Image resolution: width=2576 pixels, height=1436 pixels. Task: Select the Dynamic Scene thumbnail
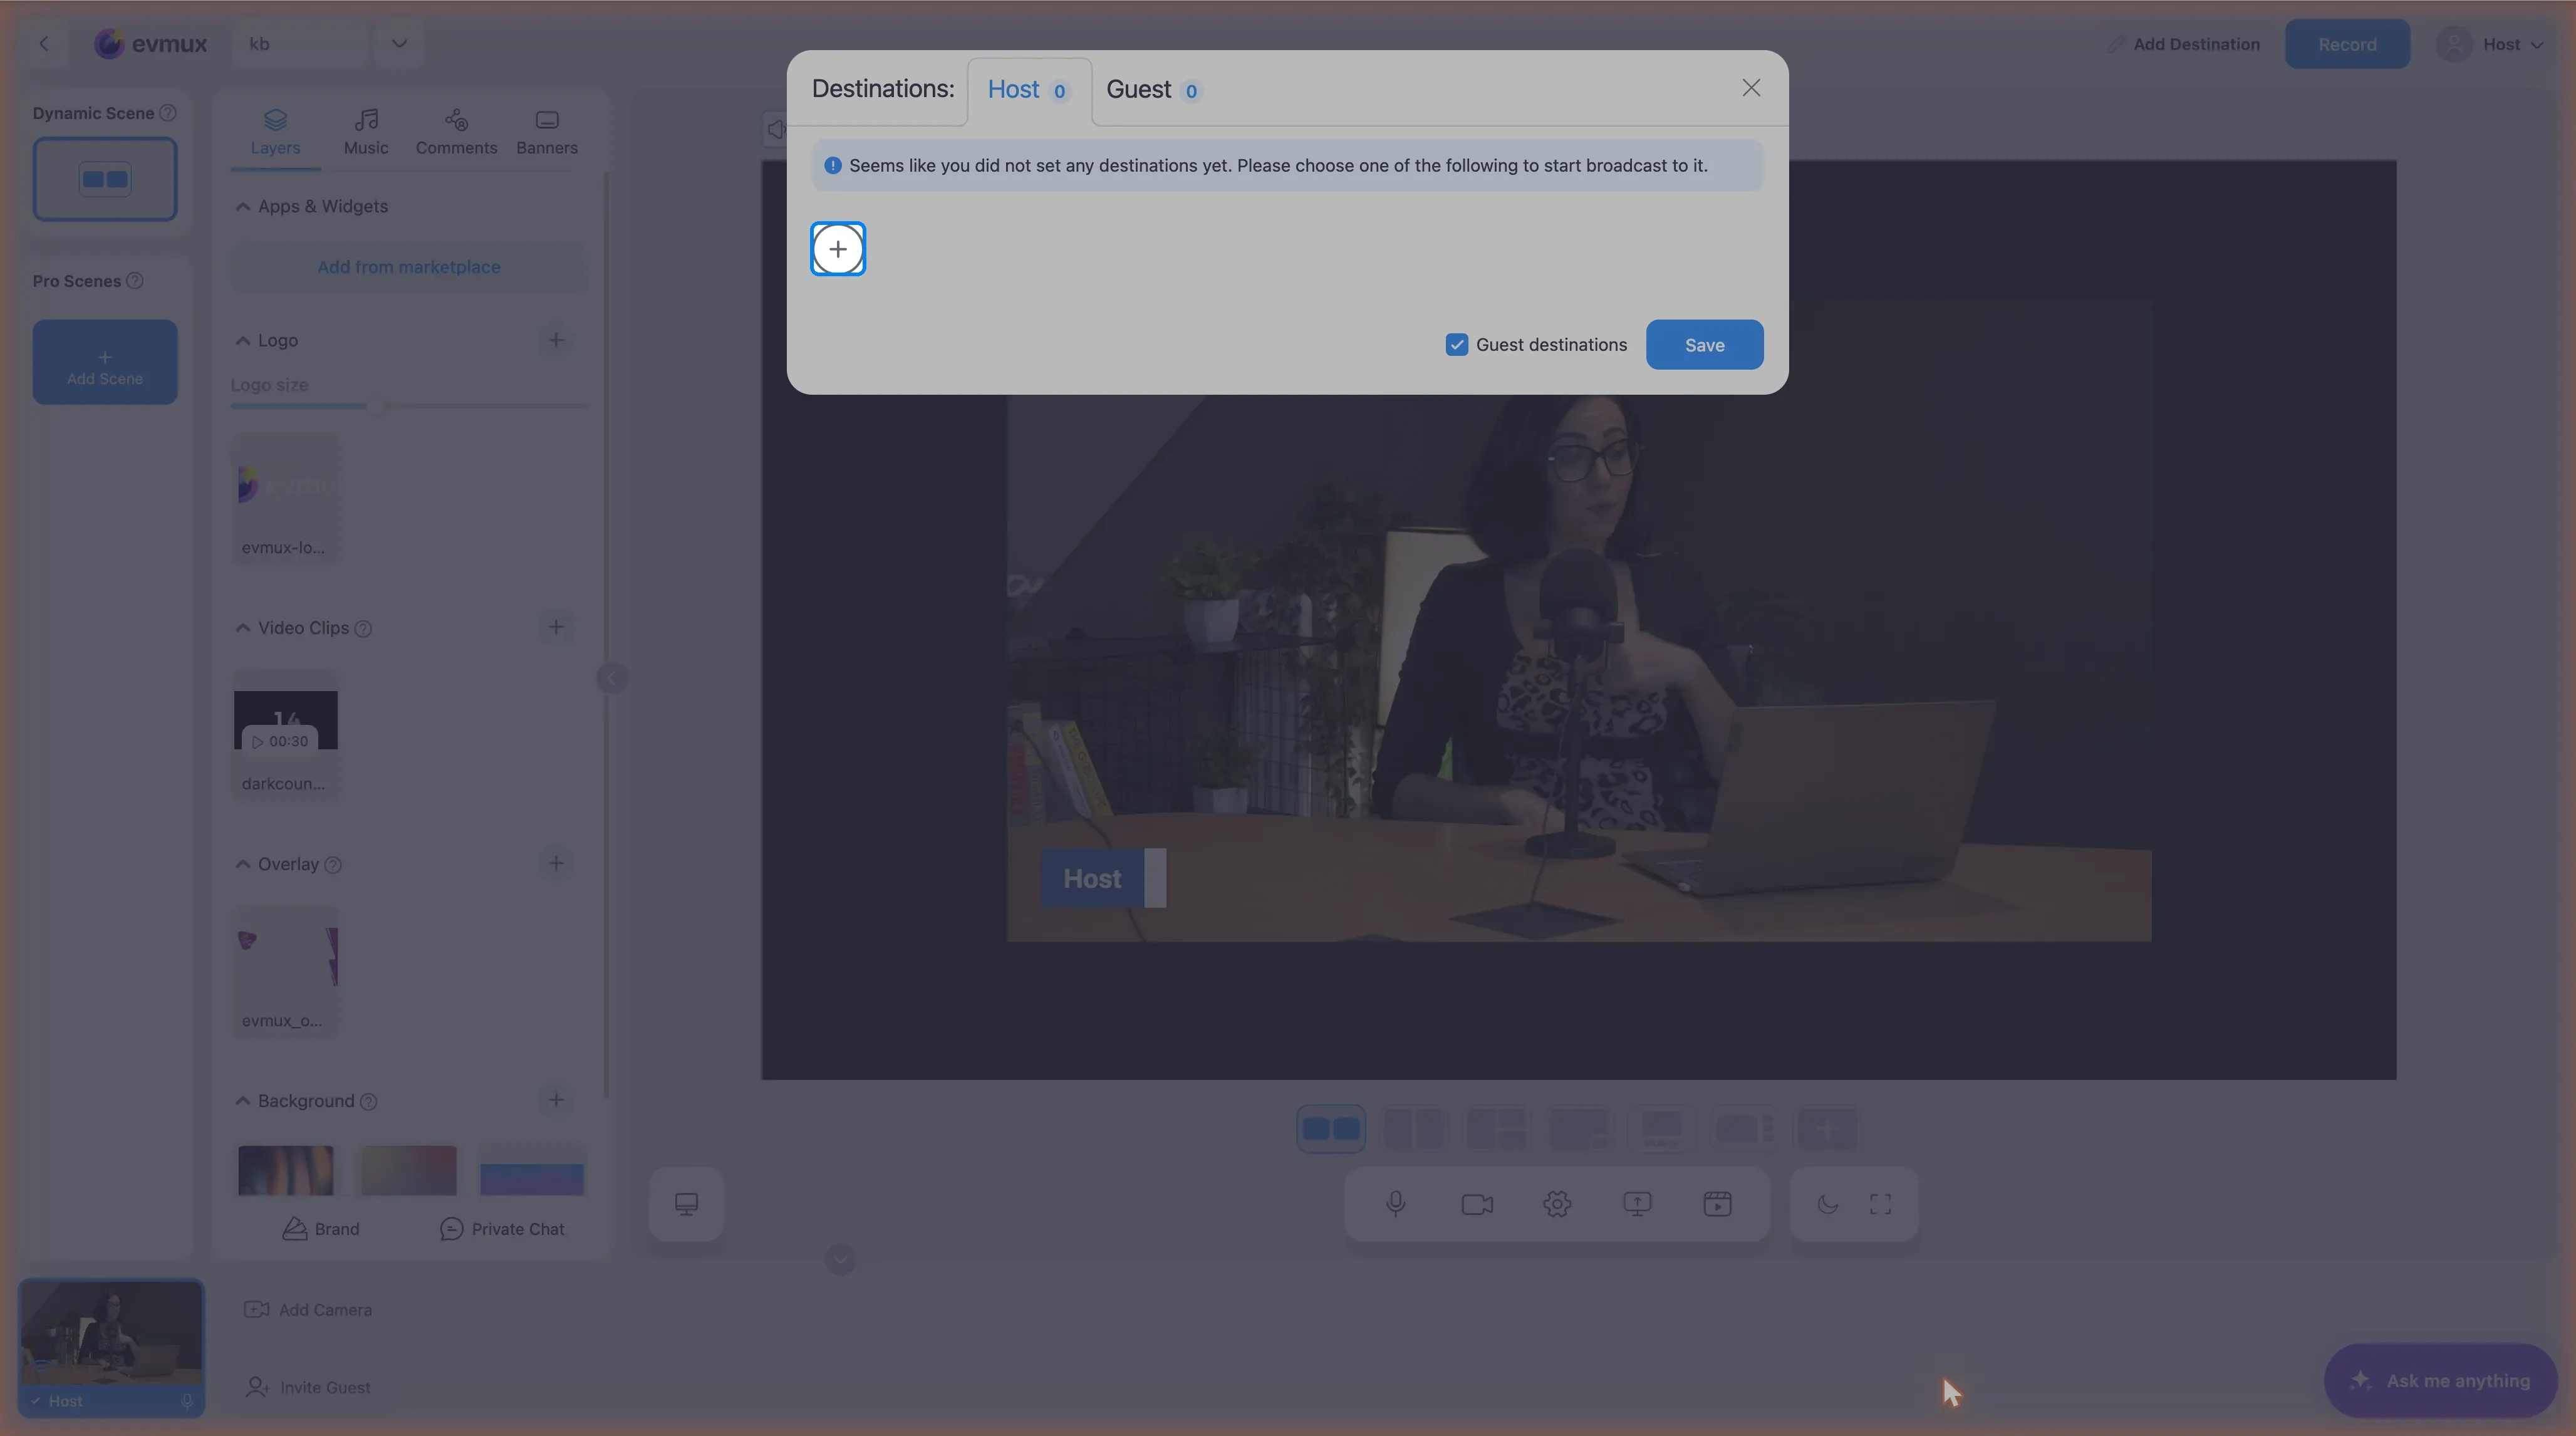point(105,179)
